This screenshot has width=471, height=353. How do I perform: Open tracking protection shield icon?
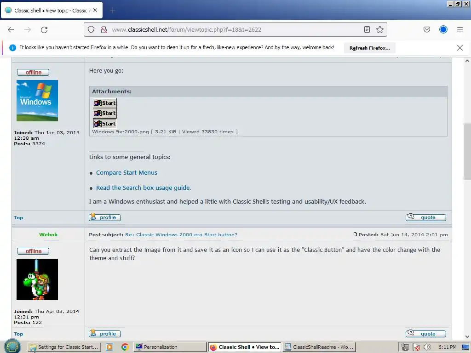click(91, 29)
